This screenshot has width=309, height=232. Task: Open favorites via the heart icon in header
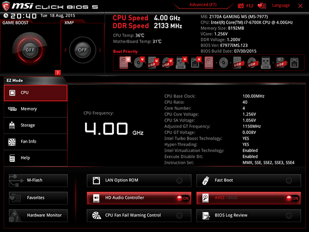(262, 6)
